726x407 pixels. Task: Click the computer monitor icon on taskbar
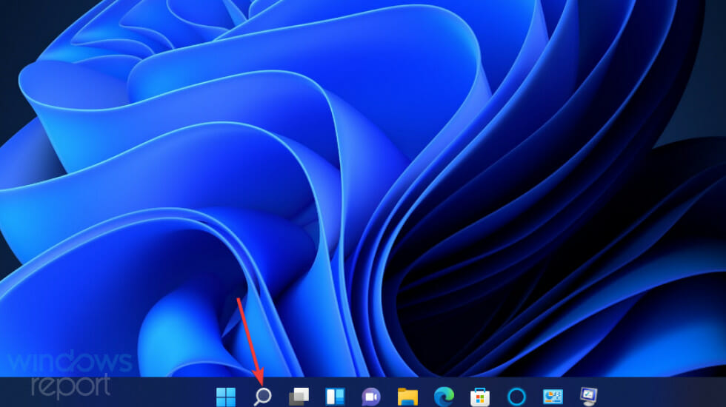[x=589, y=397]
